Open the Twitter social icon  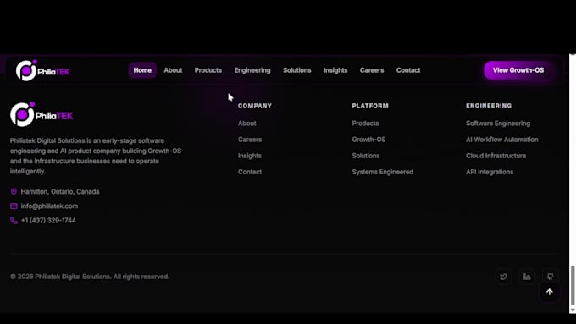click(503, 277)
